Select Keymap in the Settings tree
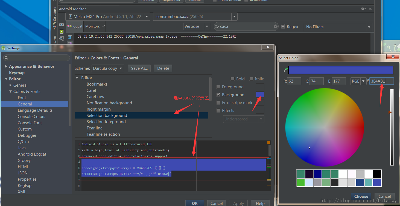 (17, 73)
